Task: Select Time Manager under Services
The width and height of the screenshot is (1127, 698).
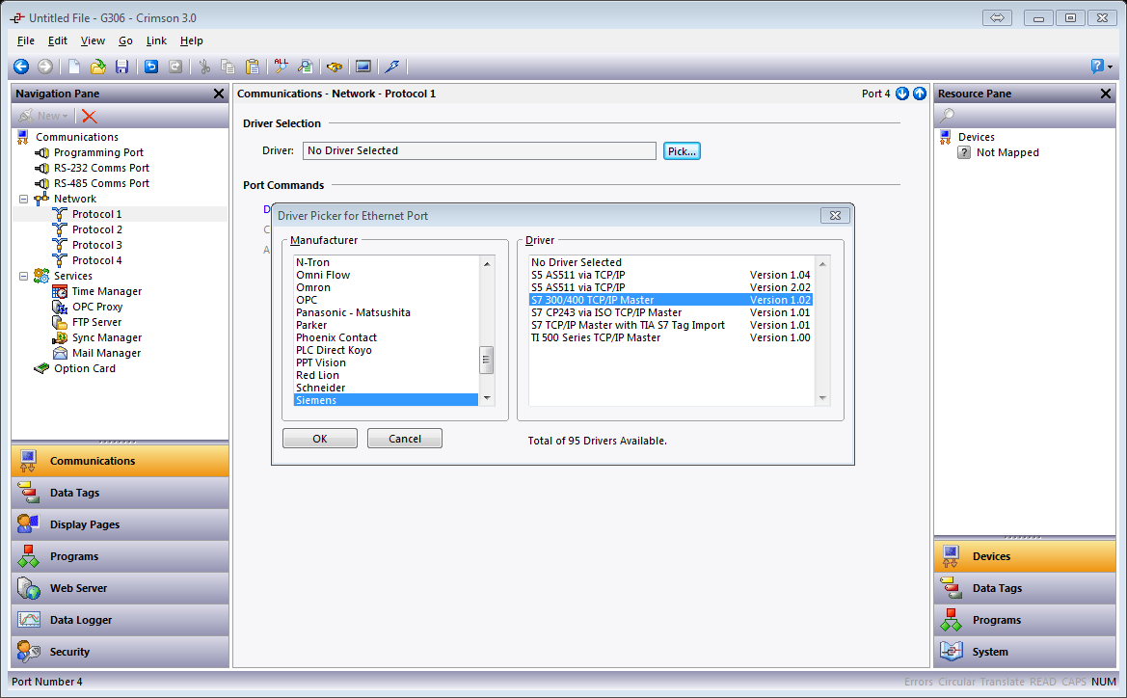Action: pos(106,291)
